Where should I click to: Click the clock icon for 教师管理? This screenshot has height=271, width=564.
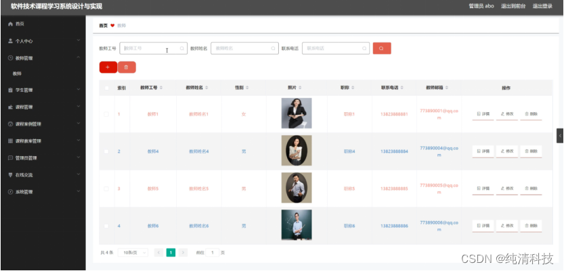coord(10,58)
